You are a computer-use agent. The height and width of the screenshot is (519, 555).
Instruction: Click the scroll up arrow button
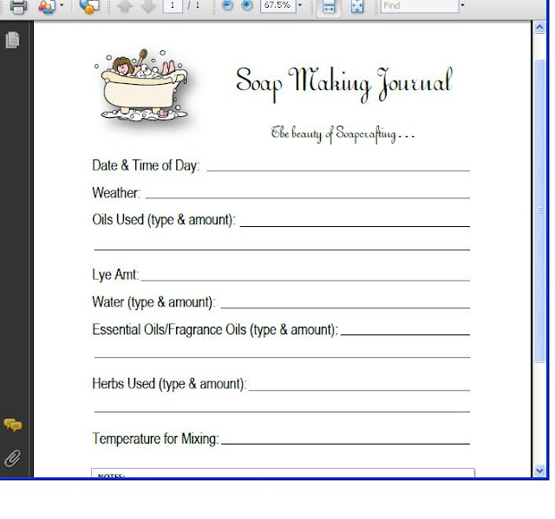(539, 27)
